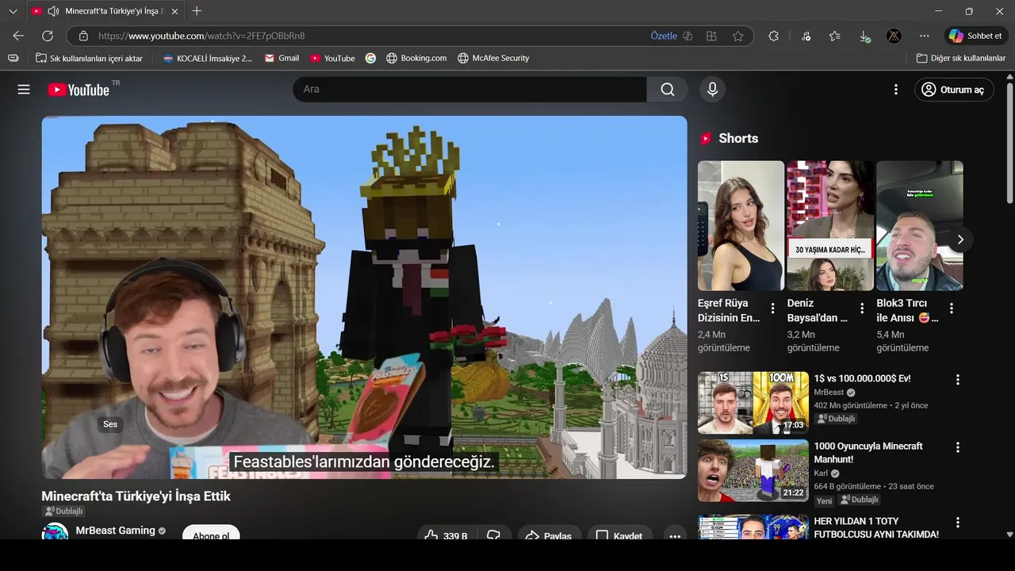
Task: Dislike the video thumbs-down button
Action: pyautogui.click(x=493, y=533)
